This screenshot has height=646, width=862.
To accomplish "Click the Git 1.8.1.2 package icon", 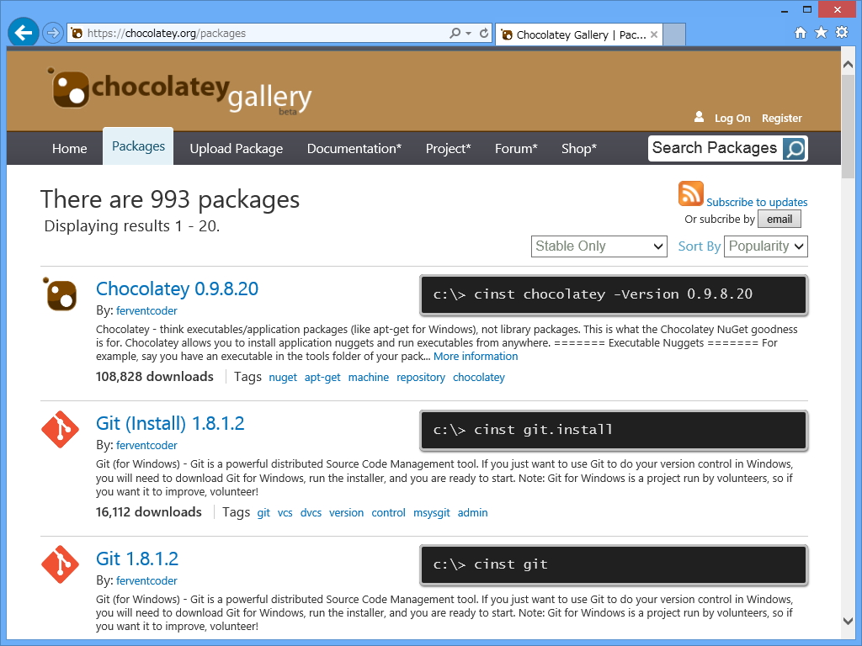I will [60, 564].
